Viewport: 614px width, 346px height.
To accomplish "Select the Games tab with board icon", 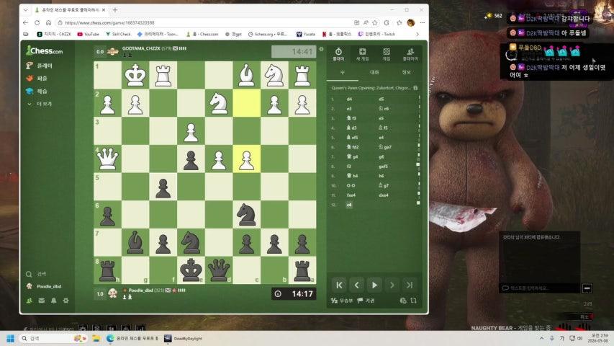I will click(x=387, y=54).
